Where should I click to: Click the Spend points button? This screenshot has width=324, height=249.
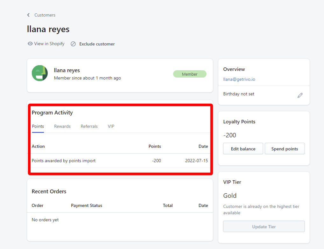pyautogui.click(x=285, y=149)
